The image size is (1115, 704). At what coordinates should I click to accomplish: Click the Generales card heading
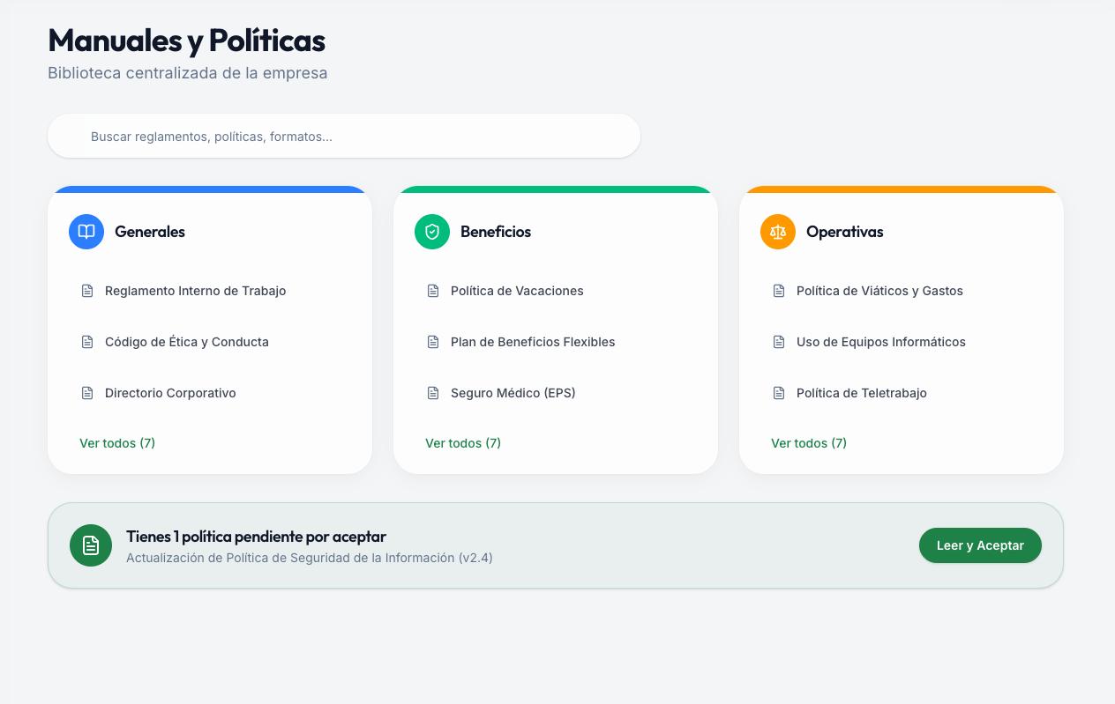point(150,232)
